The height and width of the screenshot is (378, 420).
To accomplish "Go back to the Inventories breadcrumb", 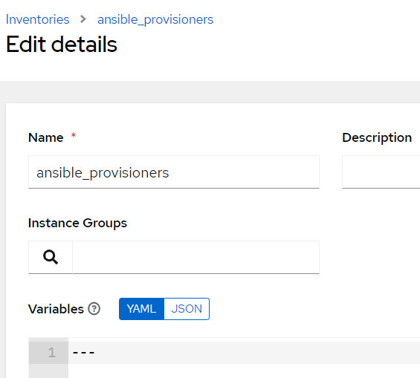I will tap(37, 19).
